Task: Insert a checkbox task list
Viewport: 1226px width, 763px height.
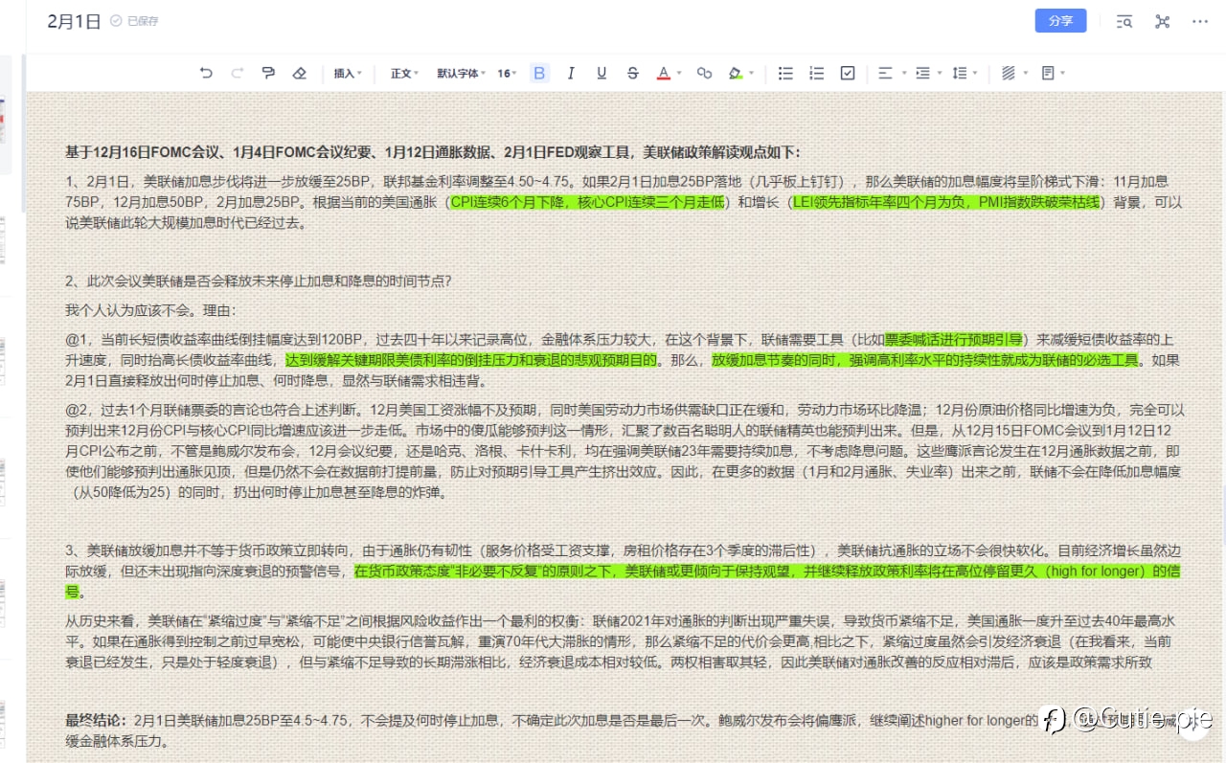Action: point(847,73)
